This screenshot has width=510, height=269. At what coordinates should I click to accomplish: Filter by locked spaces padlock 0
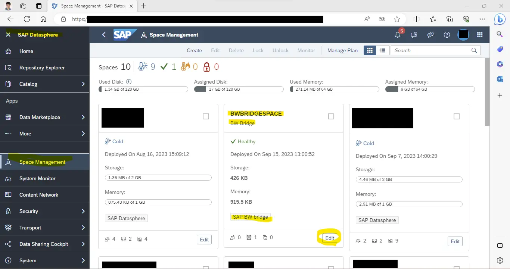point(211,67)
